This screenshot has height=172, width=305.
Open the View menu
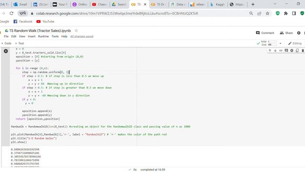(x=22, y=36)
